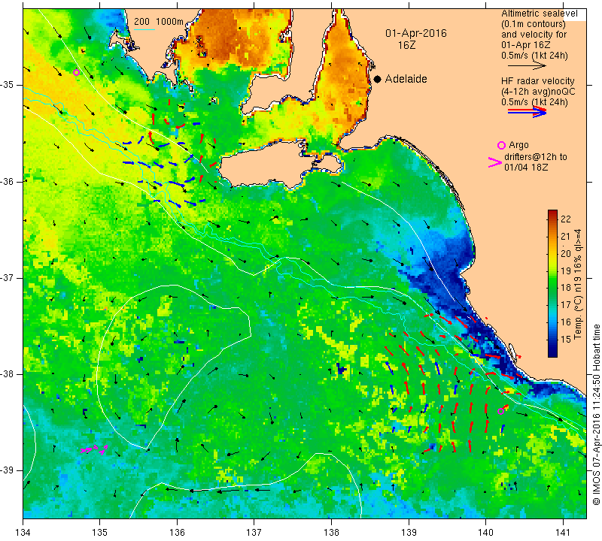Click the 01-Apr-2016 date label

coord(416,33)
